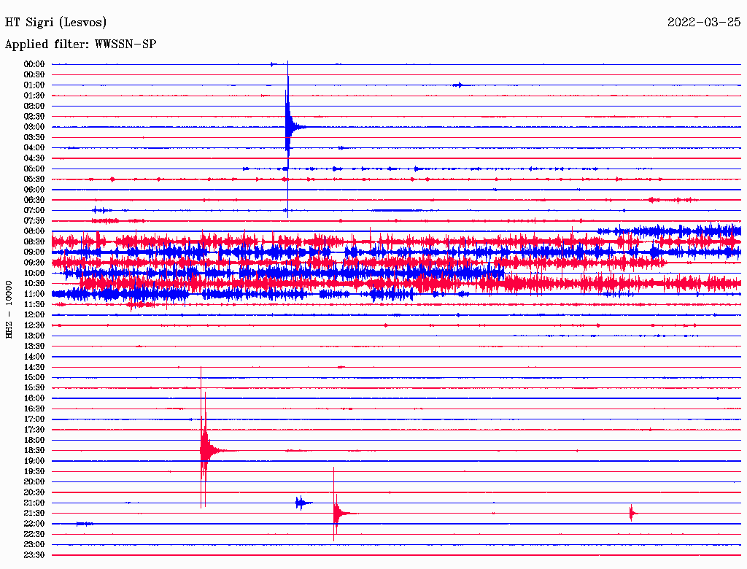The height and width of the screenshot is (569, 747).
Task: Click the 20:30 time label
Action: click(x=34, y=492)
